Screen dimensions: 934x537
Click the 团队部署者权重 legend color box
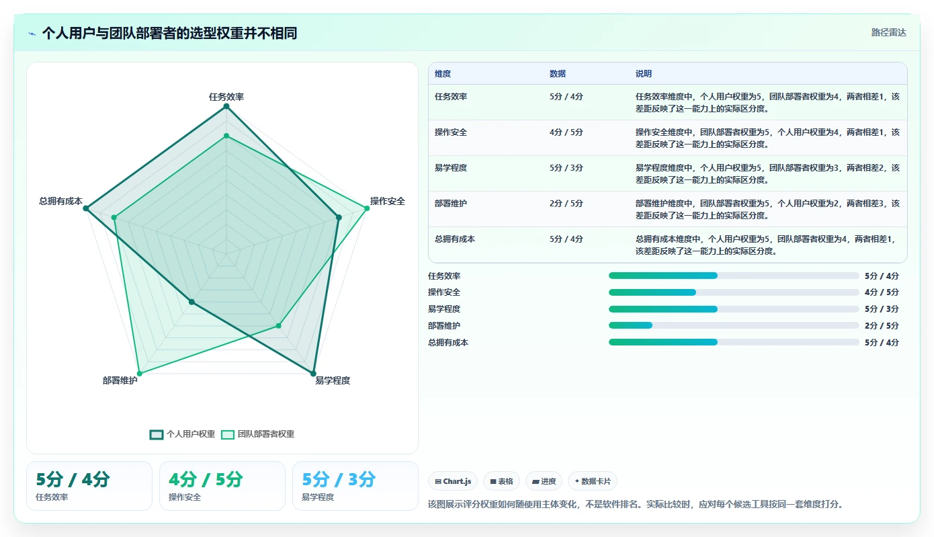[228, 434]
